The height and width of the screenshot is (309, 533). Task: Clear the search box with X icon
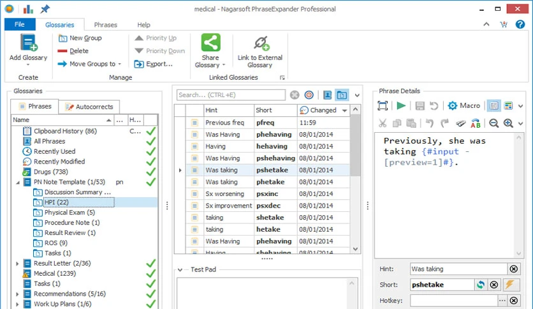tap(295, 95)
